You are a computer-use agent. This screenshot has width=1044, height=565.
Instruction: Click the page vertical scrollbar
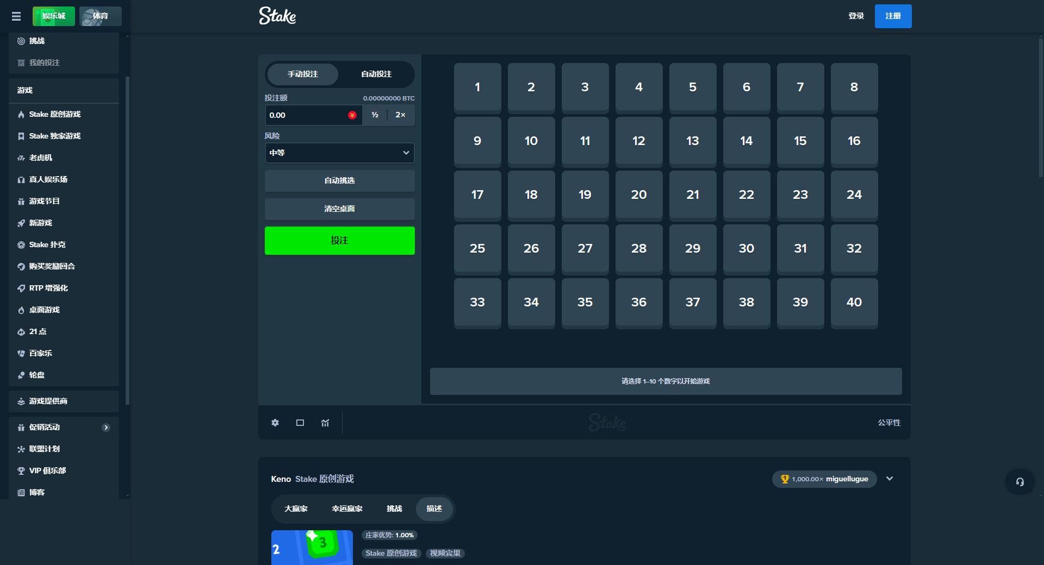1041,106
